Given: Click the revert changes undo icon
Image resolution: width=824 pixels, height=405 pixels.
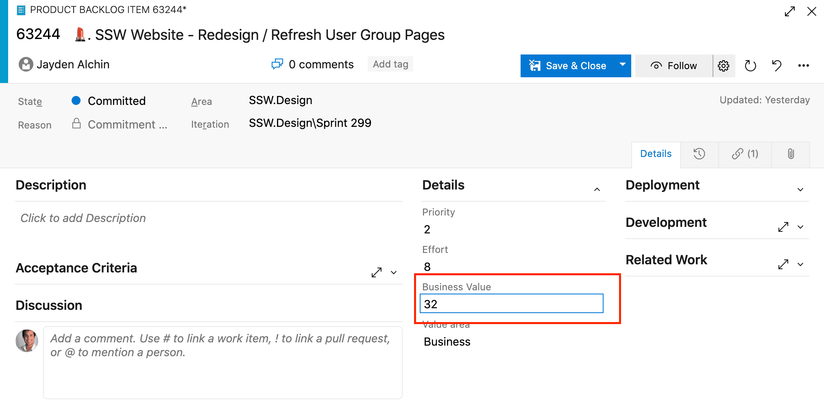Looking at the screenshot, I should pyautogui.click(x=776, y=66).
